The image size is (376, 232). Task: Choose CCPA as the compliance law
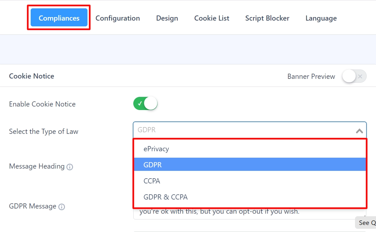pyautogui.click(x=152, y=181)
